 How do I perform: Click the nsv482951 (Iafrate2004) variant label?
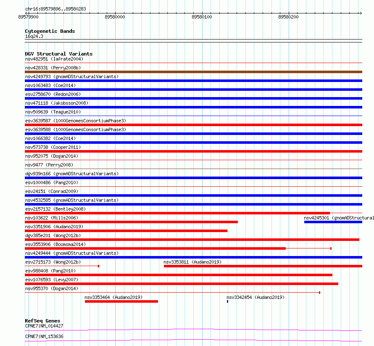54,59
